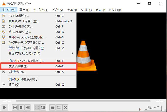Open the ヘルプ (H) menu
Image resolution: width=167 pixels, height=112 pixels.
115,10
